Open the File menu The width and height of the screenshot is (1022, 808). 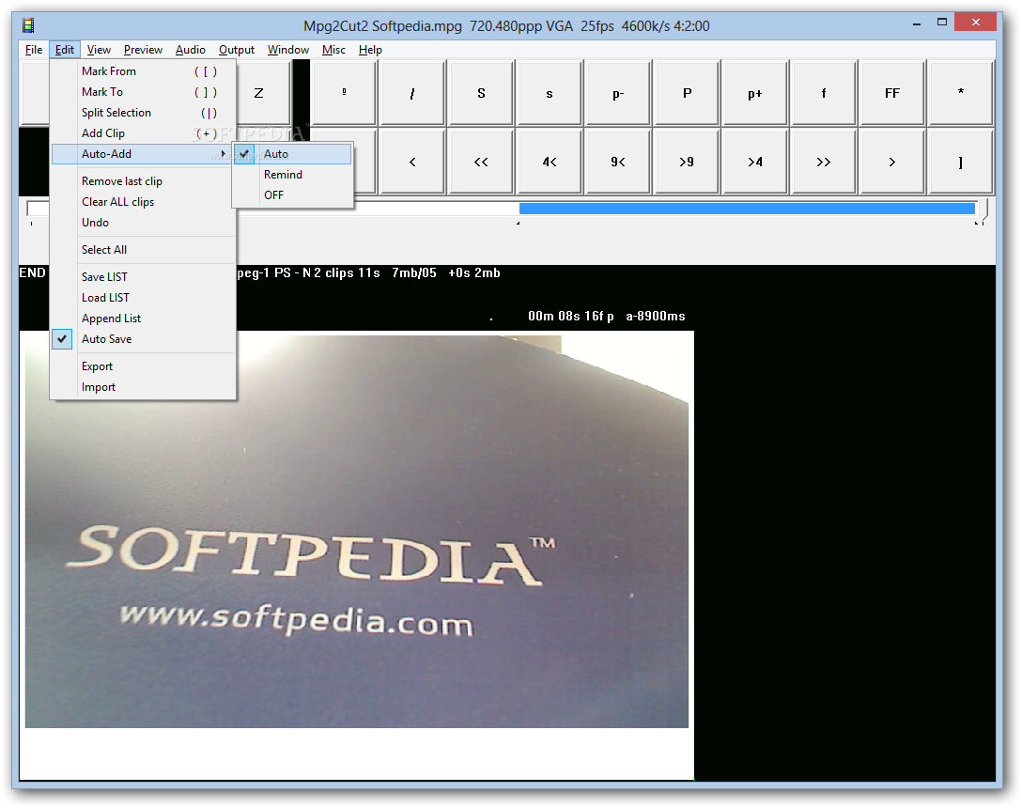(34, 50)
